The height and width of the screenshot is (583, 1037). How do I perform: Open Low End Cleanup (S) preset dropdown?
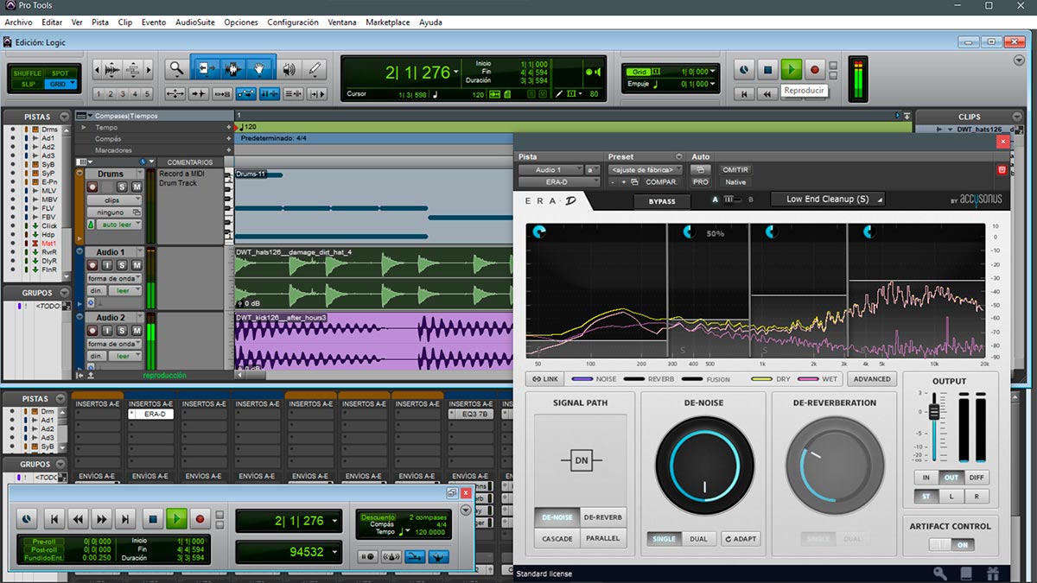[828, 200]
